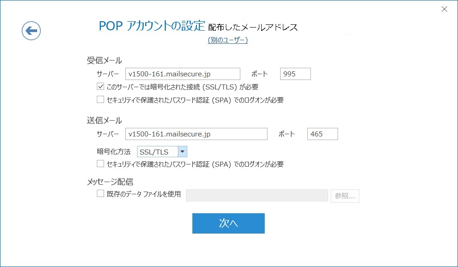Focus the incoming mail server field

point(182,74)
